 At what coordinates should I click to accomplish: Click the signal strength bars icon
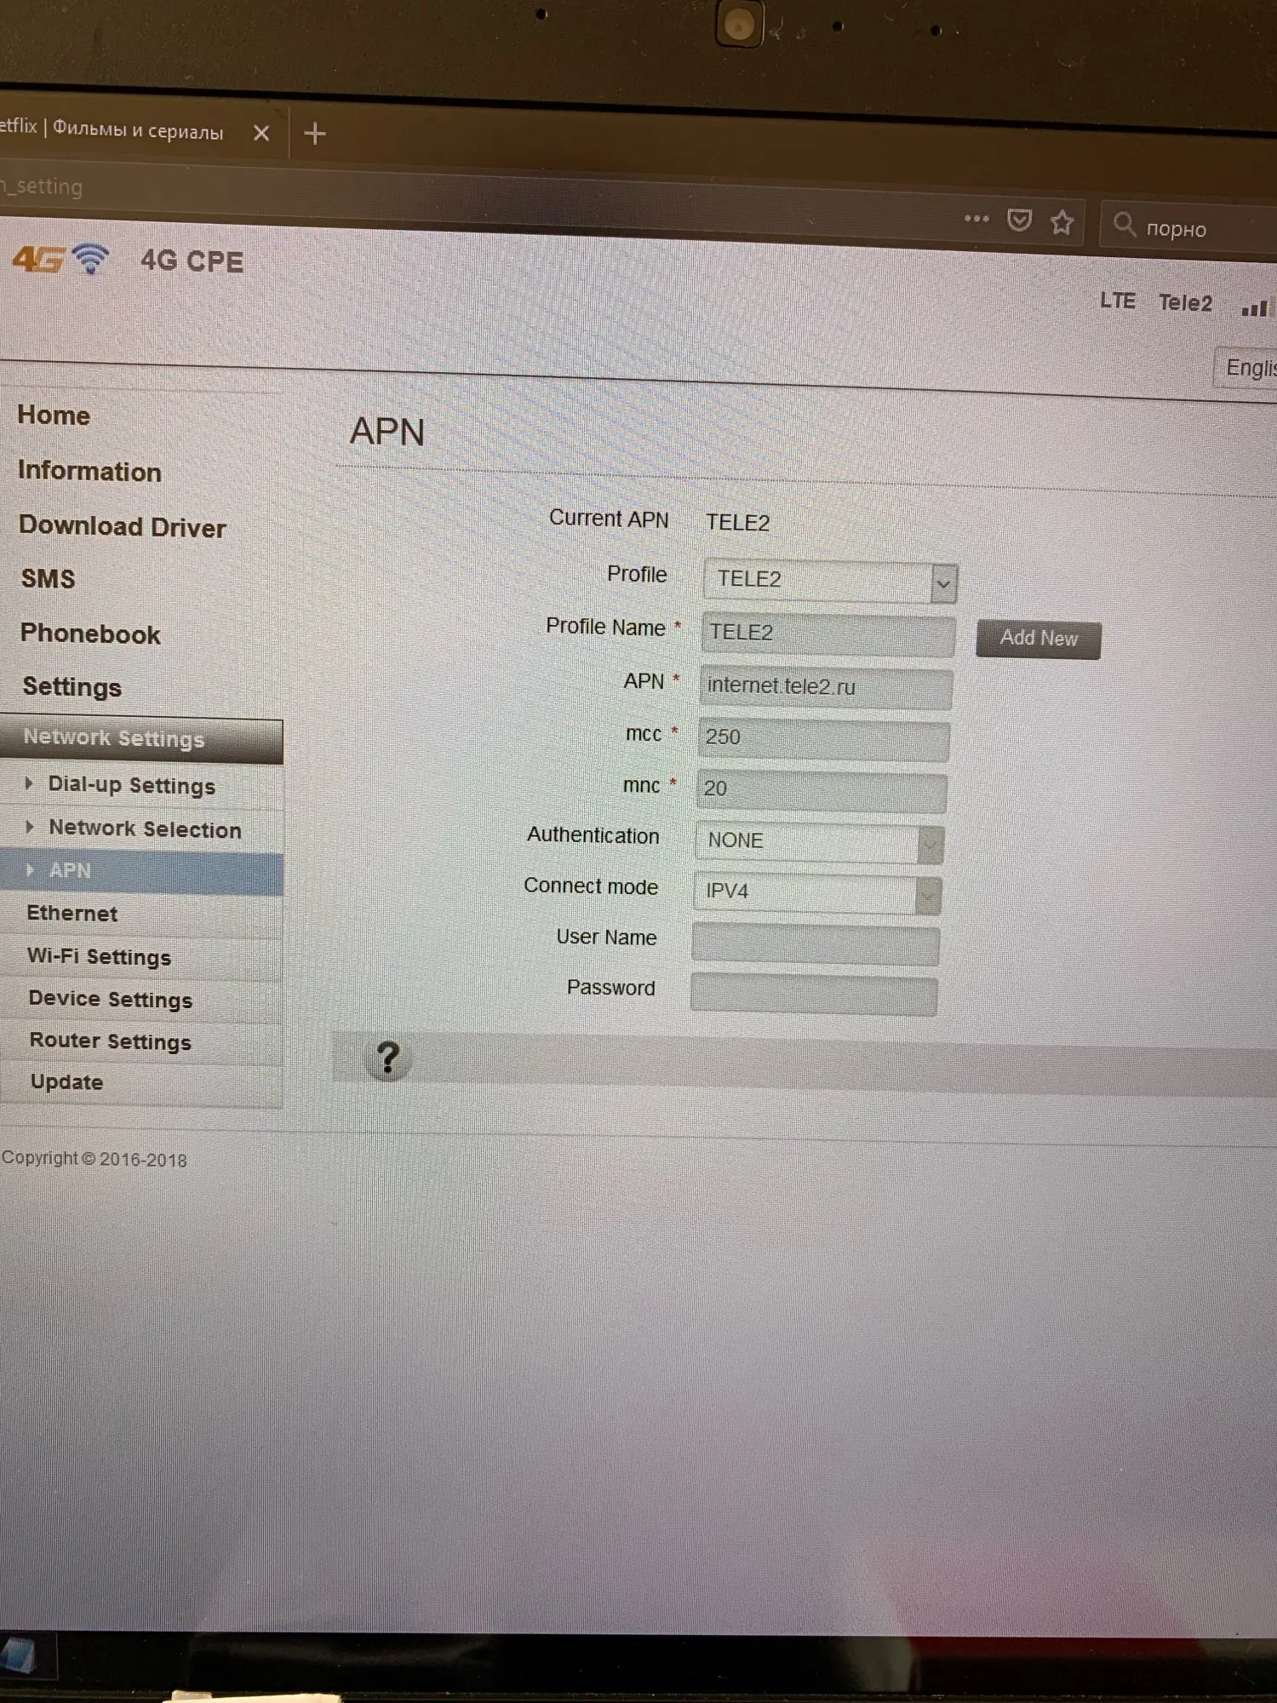click(1256, 307)
